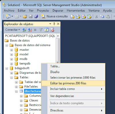The height and width of the screenshot is (114, 115).
Task: Expand the model database node
Action: 11,55
